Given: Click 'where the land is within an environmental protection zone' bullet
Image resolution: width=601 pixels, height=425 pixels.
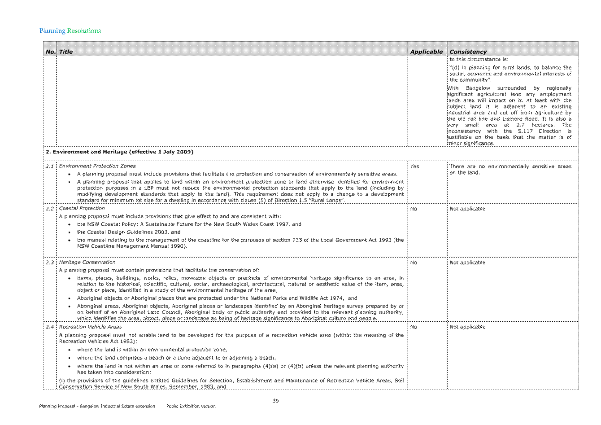Looking at the screenshot, I should click(x=152, y=350).
